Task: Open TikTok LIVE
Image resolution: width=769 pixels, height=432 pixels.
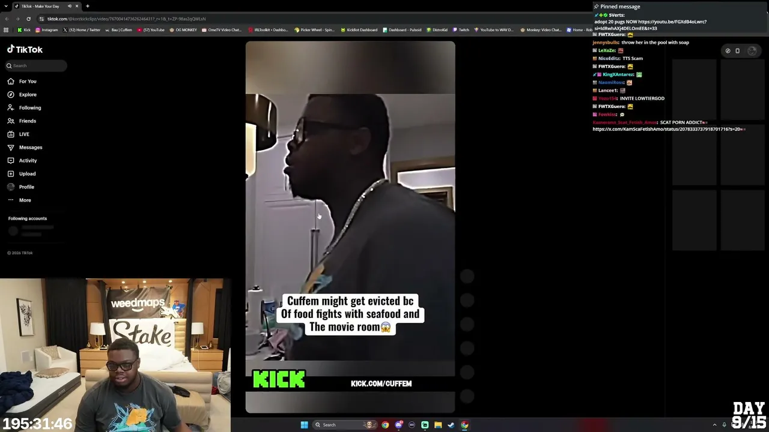Action: pyautogui.click(x=18, y=134)
